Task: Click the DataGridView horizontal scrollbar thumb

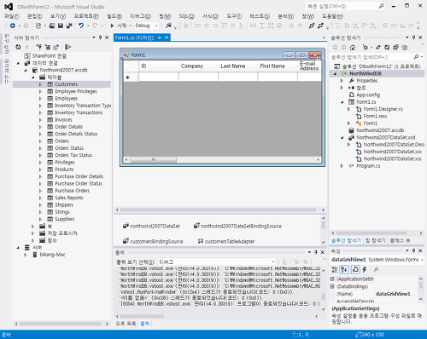Action: [x=153, y=160]
